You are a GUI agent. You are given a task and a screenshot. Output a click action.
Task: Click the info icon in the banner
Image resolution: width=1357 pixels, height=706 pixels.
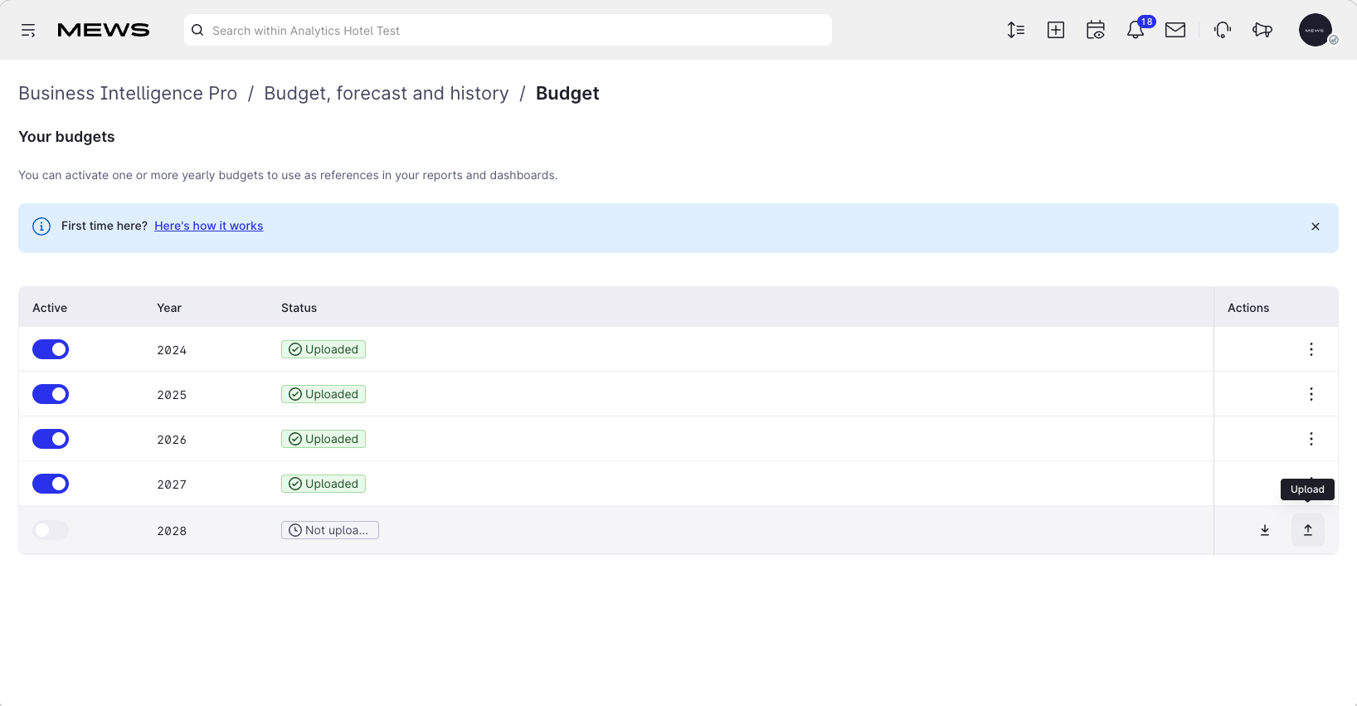coord(41,226)
